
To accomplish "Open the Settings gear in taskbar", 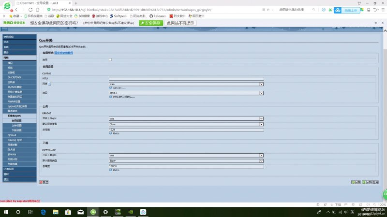I will [x=105, y=212].
